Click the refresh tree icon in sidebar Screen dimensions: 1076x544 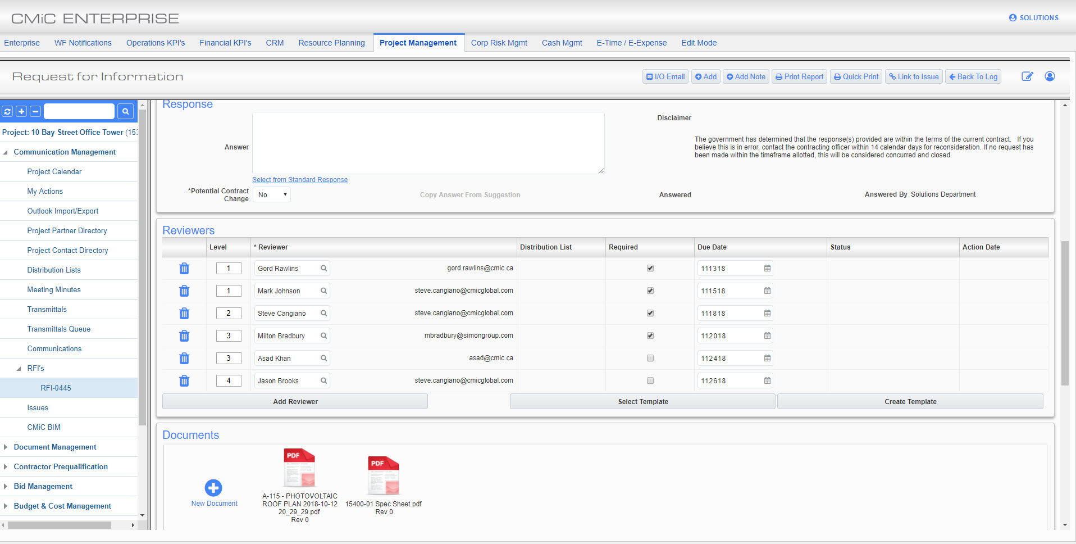[7, 111]
